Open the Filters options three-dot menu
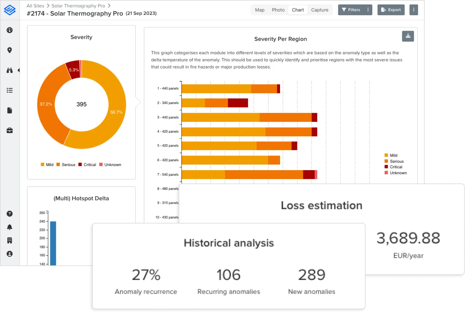 (x=368, y=10)
